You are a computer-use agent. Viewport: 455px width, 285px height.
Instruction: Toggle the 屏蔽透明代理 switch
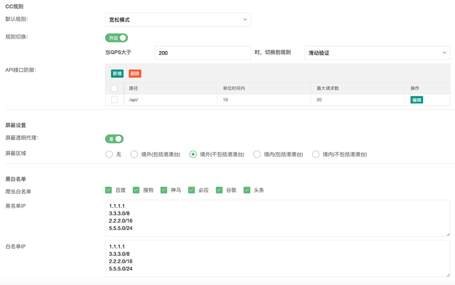114,139
